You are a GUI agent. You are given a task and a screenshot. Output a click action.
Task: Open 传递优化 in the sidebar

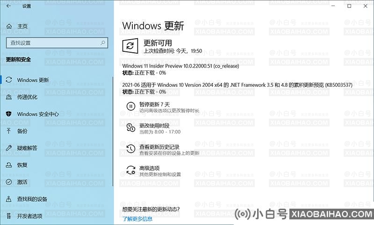coord(27,97)
